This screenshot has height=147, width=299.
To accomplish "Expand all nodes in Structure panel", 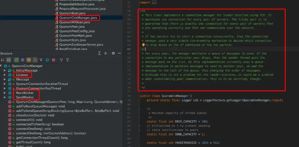I will (99, 53).
